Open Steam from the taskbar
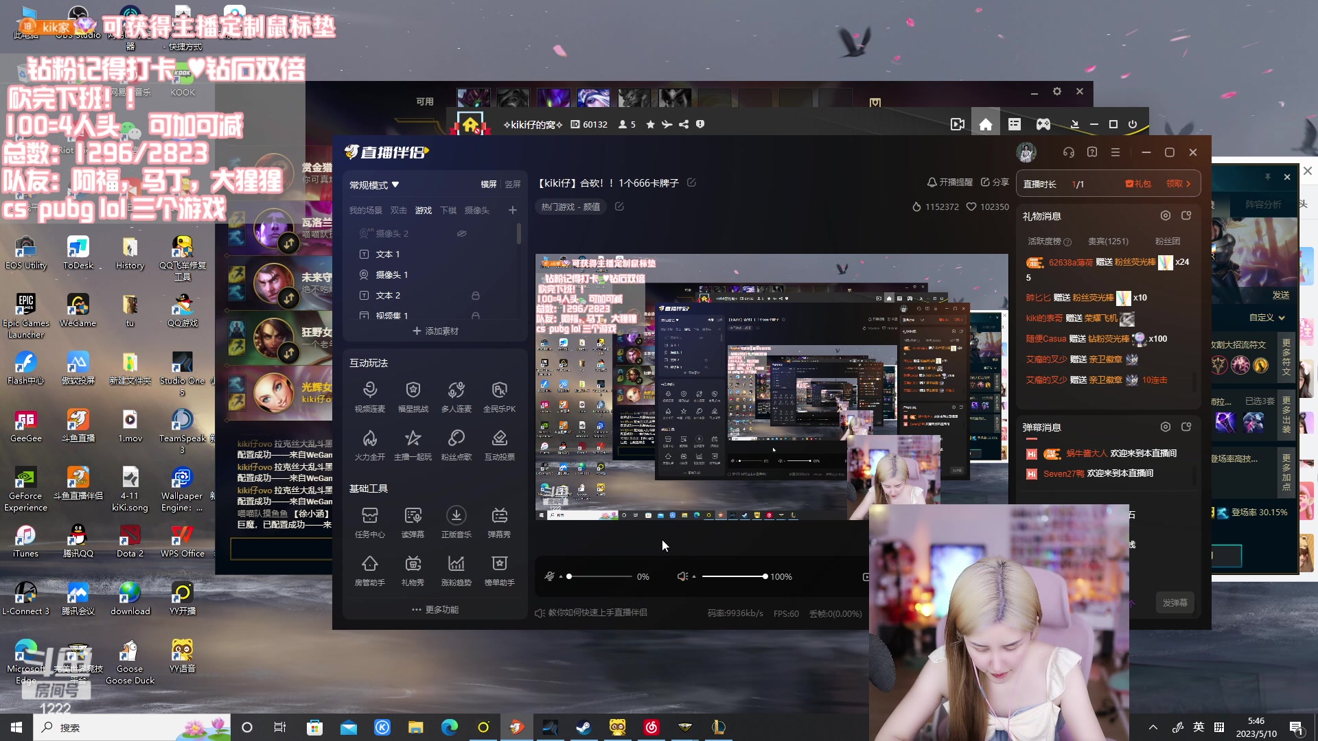Screen dimensions: 1318x741 click(584, 727)
